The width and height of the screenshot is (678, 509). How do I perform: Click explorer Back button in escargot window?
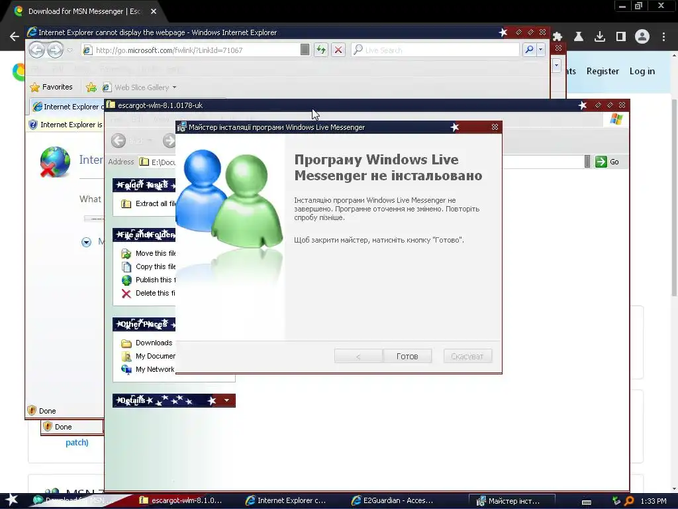point(119,141)
